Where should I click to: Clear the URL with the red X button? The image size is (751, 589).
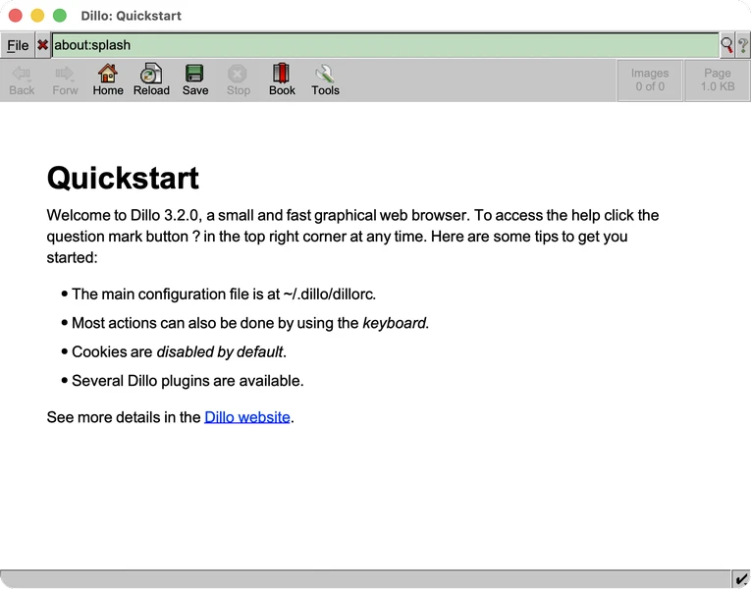point(42,45)
